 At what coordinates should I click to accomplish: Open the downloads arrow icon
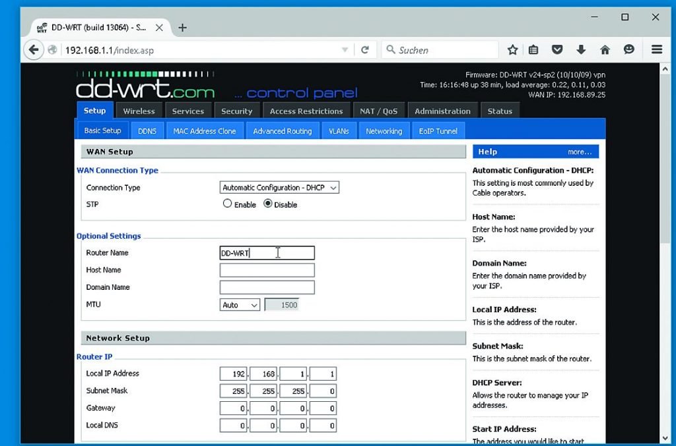581,50
